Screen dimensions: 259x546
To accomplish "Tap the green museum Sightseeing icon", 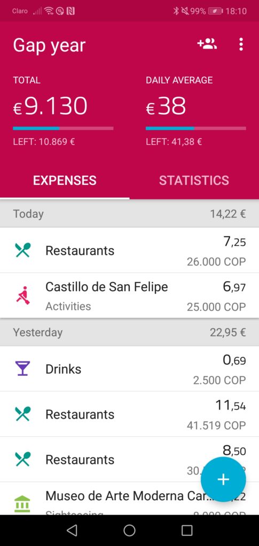I will coord(22,503).
